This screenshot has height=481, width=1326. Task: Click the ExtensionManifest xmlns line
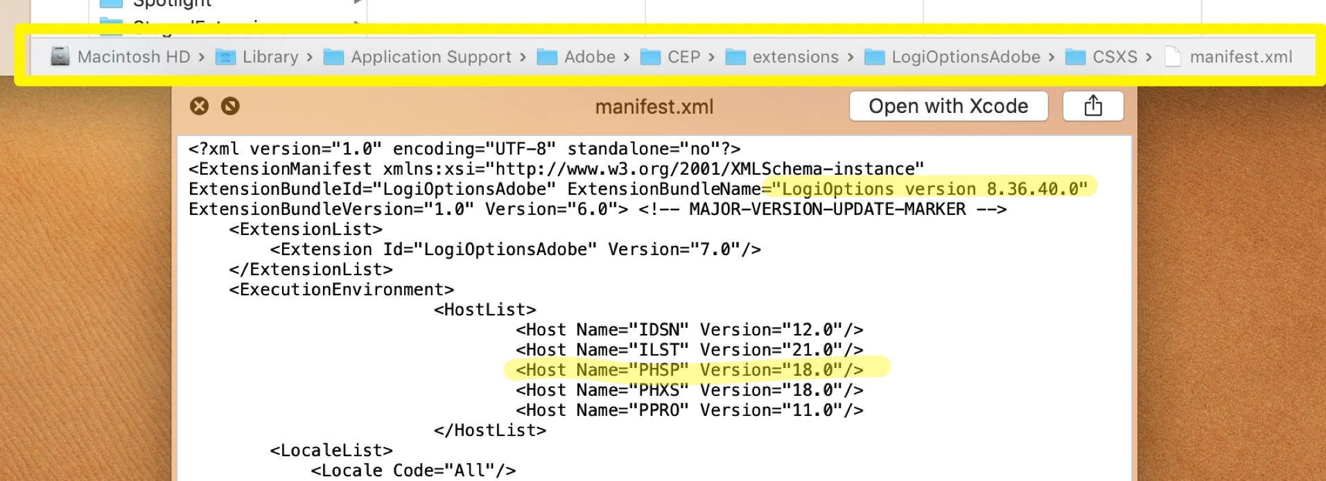pos(557,169)
